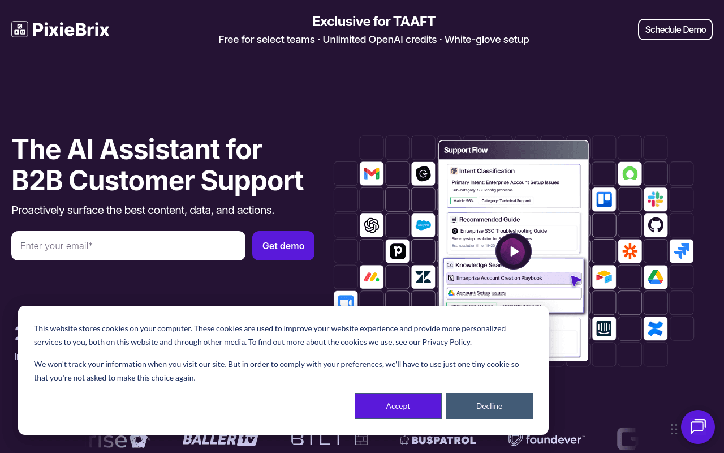Click the BUSPATROL customer logo

tap(438, 439)
